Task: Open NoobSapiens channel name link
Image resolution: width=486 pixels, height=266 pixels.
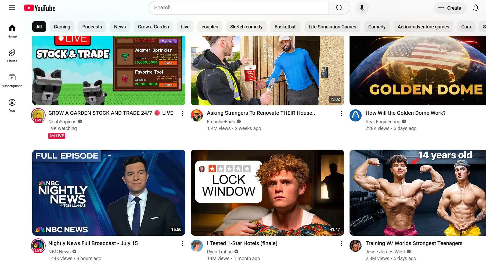Action: (62, 121)
